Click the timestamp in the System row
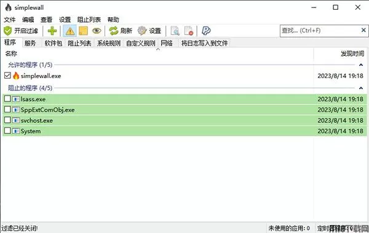369x233 pixels. tap(340, 132)
